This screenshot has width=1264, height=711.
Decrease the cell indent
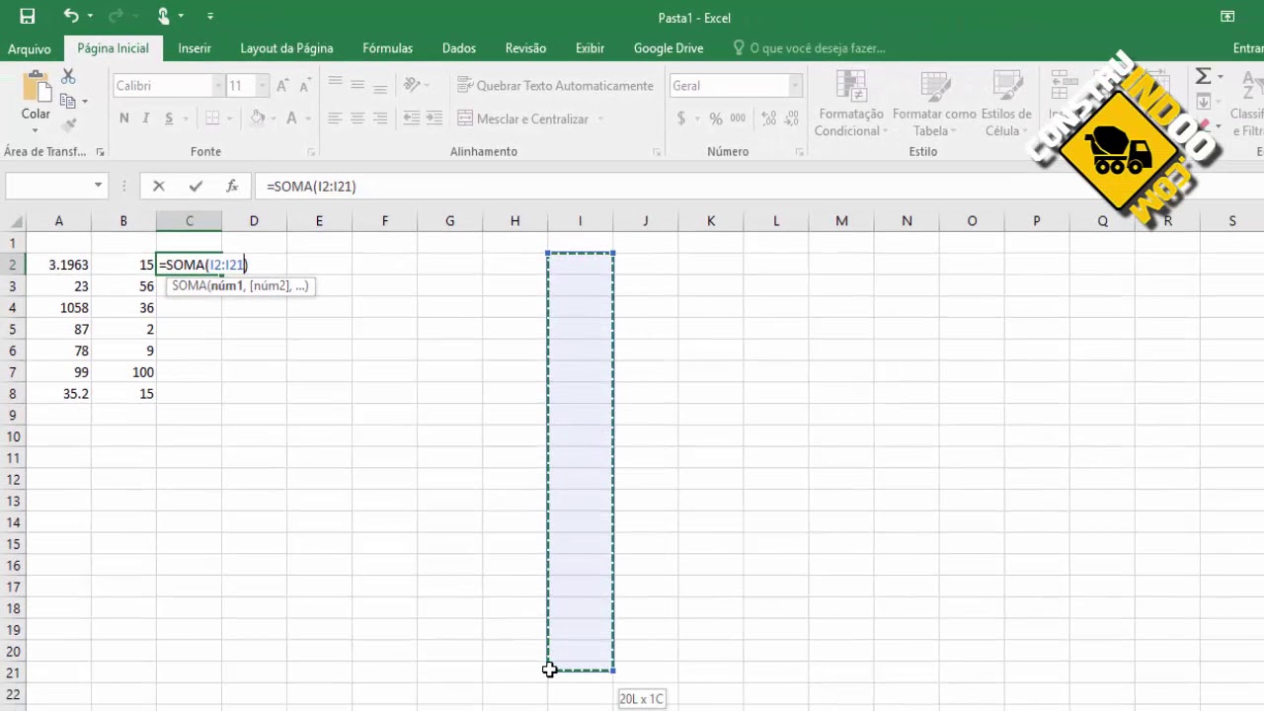(412, 118)
